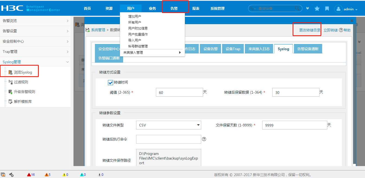Screen dimensions: 365x178
Task: Click help icon next to 转储后执行命令
Action: 204,139
